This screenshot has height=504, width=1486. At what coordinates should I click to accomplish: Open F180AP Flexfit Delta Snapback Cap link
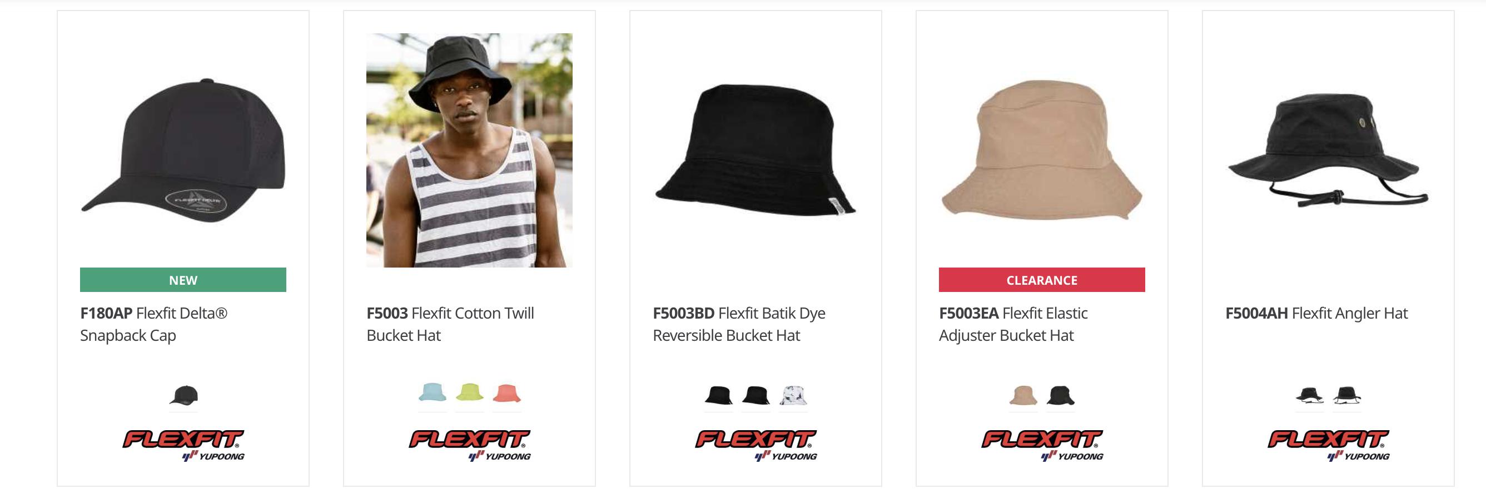coord(154,324)
